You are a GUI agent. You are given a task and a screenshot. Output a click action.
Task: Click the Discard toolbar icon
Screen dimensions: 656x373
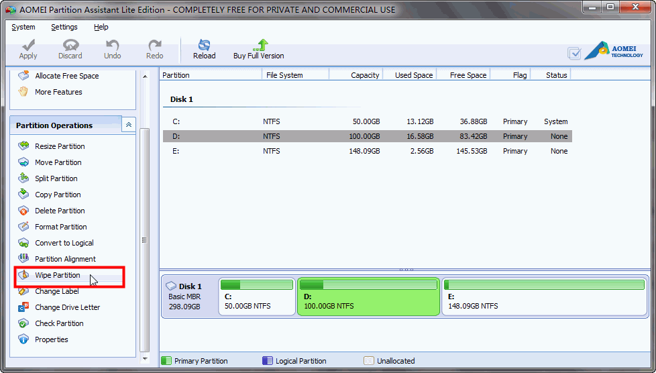(70, 45)
